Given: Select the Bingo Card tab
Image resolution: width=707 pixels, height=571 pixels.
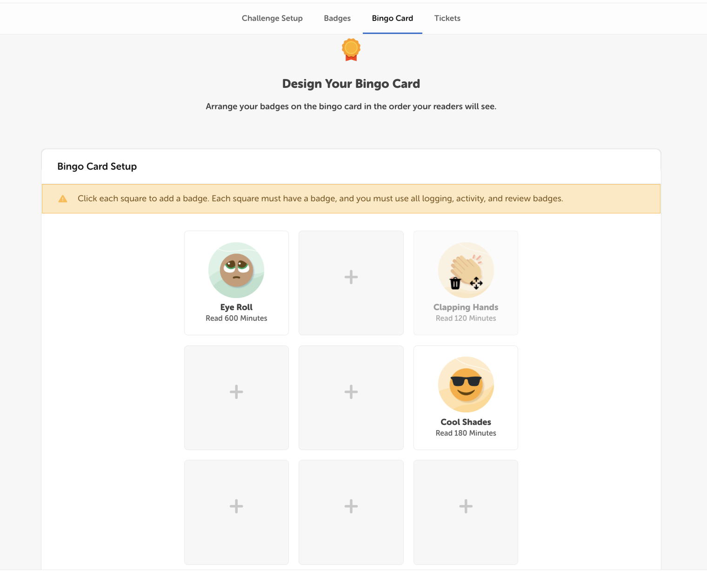Looking at the screenshot, I should (x=392, y=18).
